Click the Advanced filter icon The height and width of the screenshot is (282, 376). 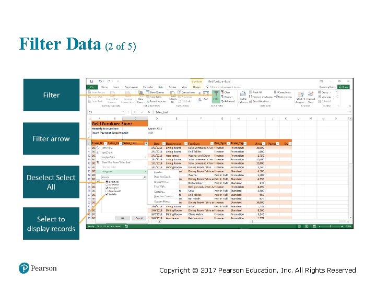pyautogui.click(x=222, y=101)
